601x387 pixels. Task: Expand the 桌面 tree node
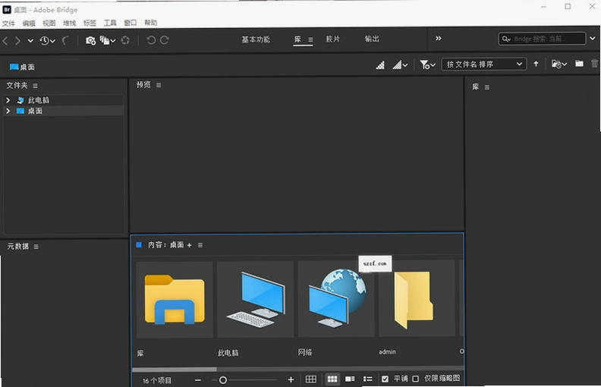[x=8, y=111]
